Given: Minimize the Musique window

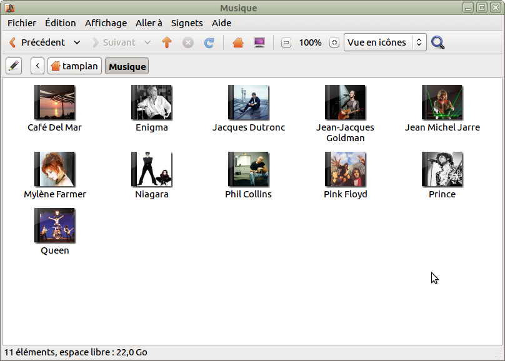Looking at the screenshot, I should pos(468,7).
